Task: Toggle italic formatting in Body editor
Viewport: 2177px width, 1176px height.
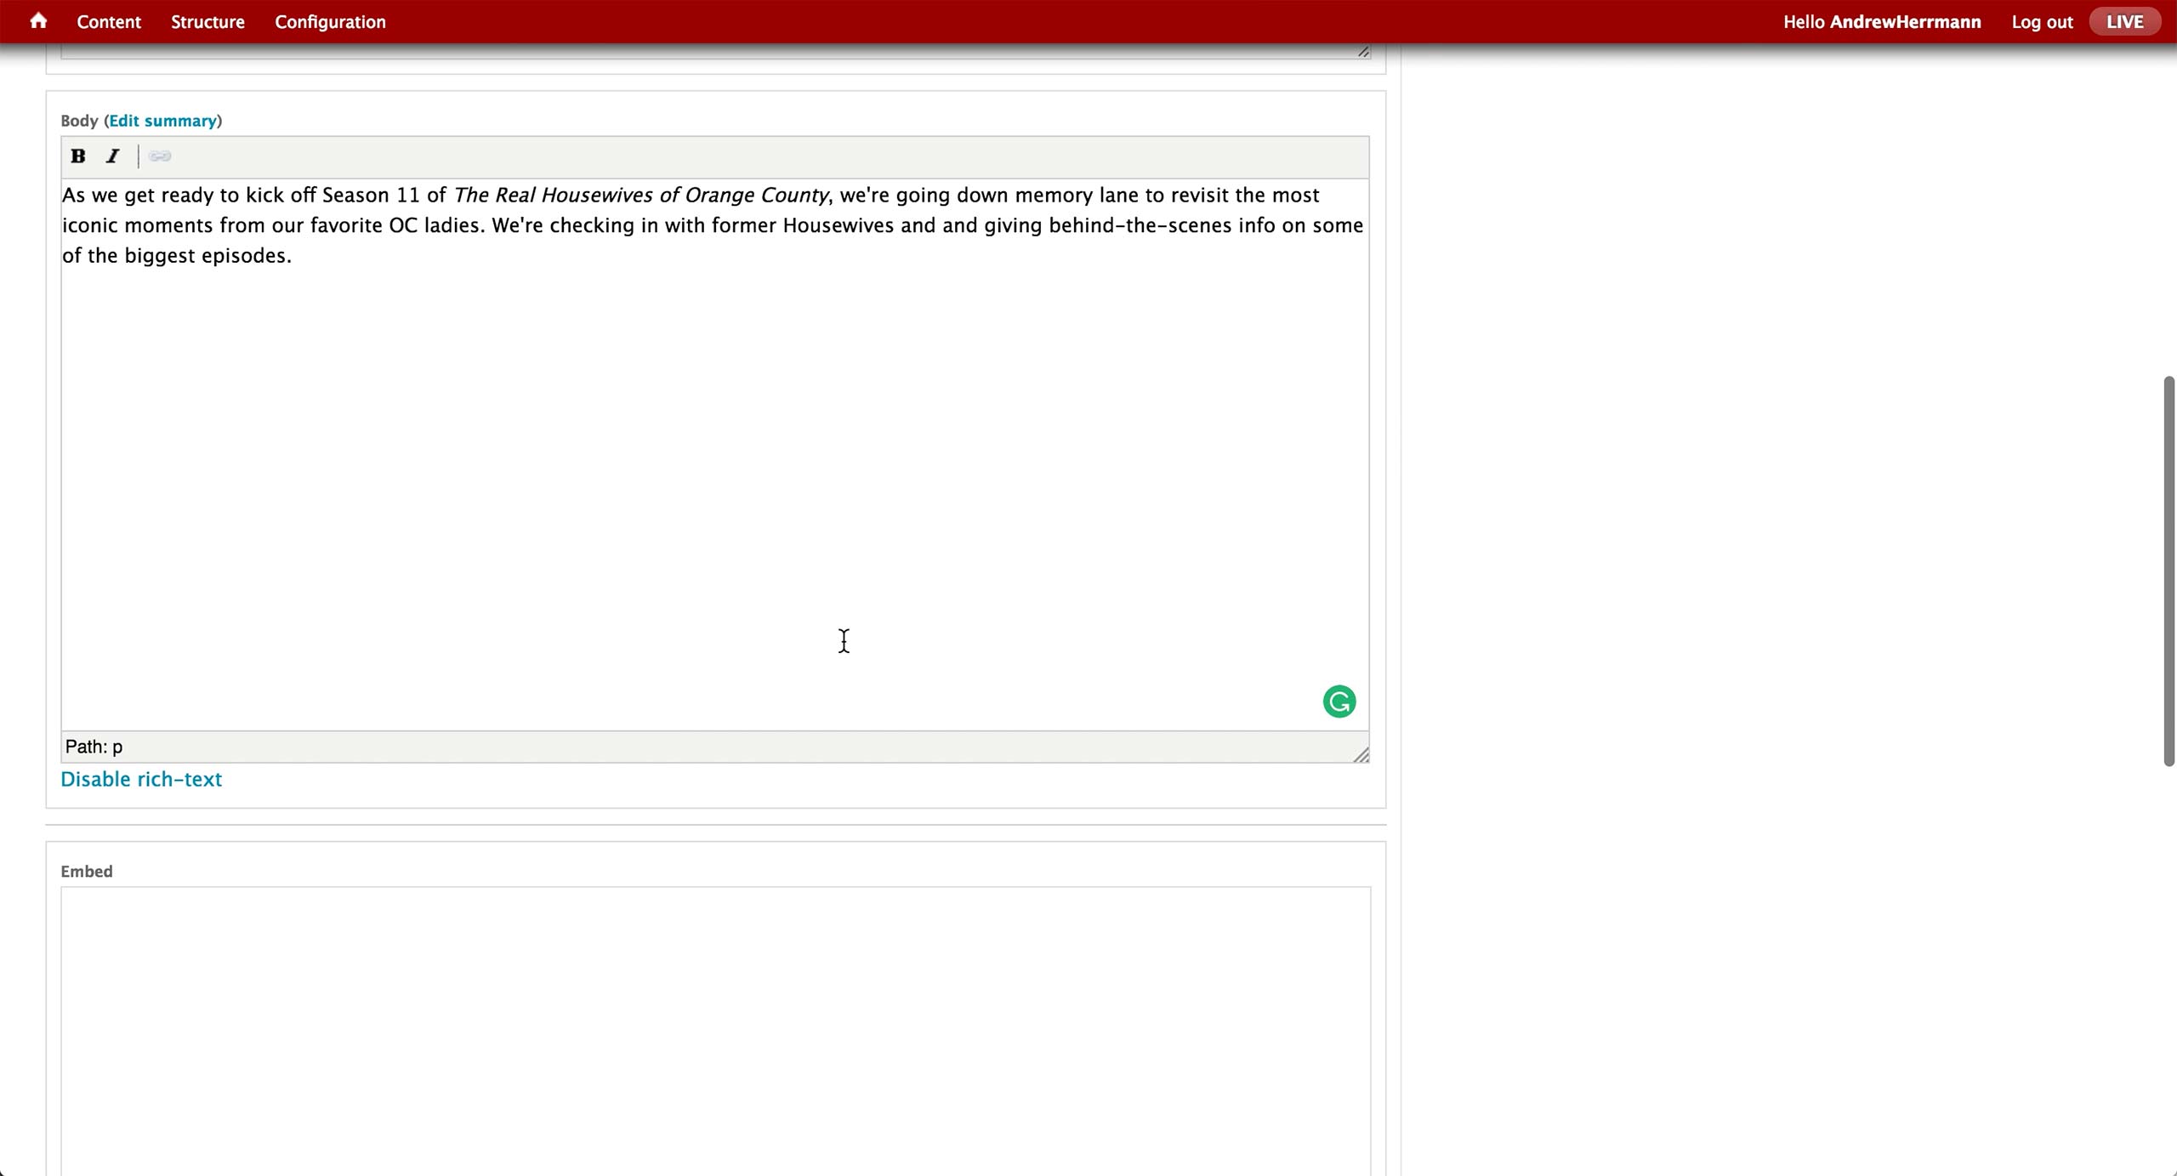Action: (x=113, y=156)
